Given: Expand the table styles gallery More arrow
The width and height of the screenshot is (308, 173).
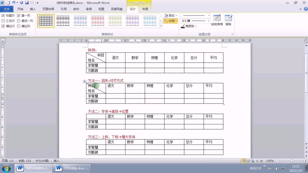Looking at the screenshot, I should coord(161,25).
